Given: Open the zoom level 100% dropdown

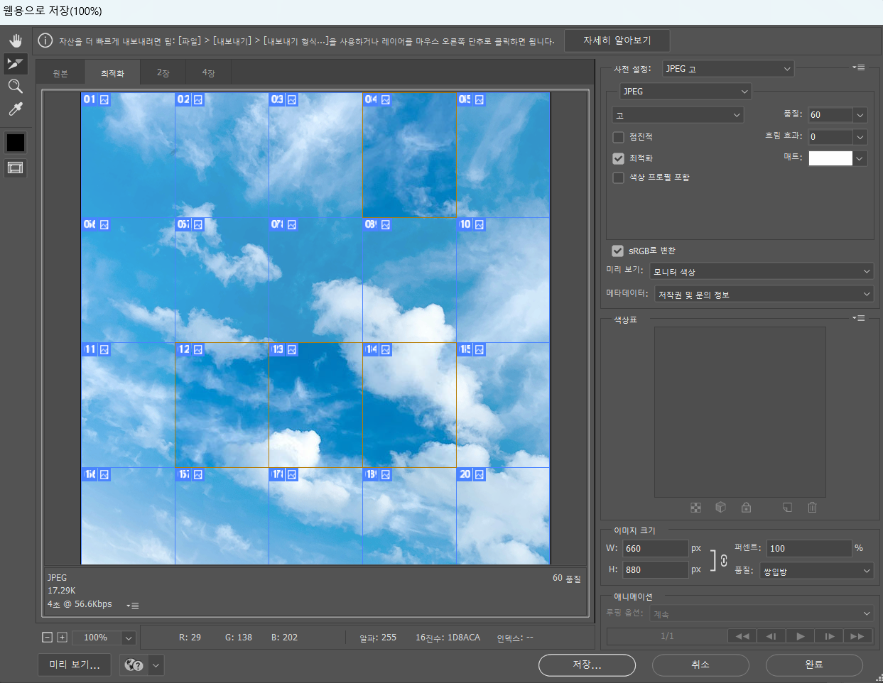Looking at the screenshot, I should pos(128,638).
